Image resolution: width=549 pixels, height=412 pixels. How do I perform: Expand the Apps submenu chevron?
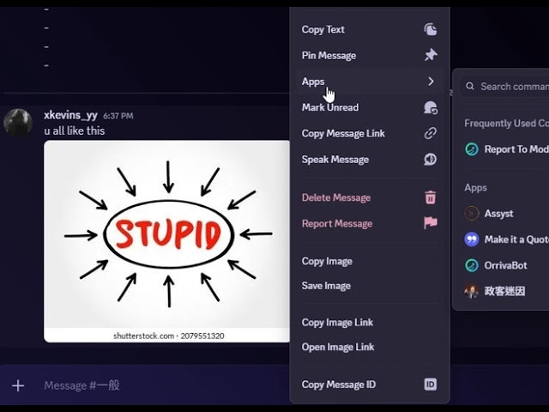[x=431, y=82]
